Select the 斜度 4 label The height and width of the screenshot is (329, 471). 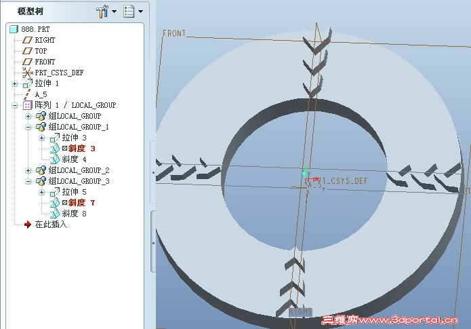[x=74, y=159]
